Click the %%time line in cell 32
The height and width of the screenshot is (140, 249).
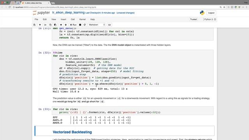tap(58, 53)
